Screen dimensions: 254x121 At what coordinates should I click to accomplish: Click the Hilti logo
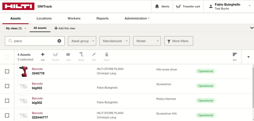pyautogui.click(x=18, y=6)
